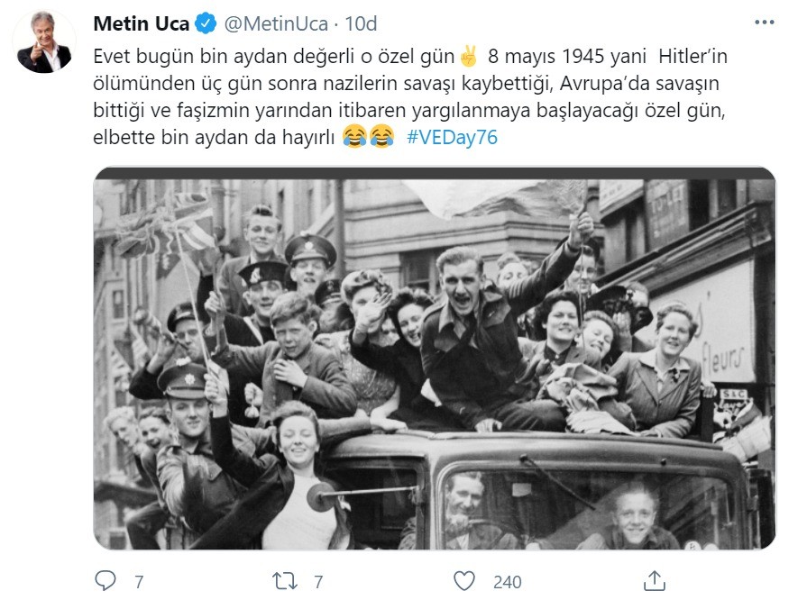Click the tweet line starting 'bittiği ve faşizmin'

pyautogui.click(x=409, y=110)
